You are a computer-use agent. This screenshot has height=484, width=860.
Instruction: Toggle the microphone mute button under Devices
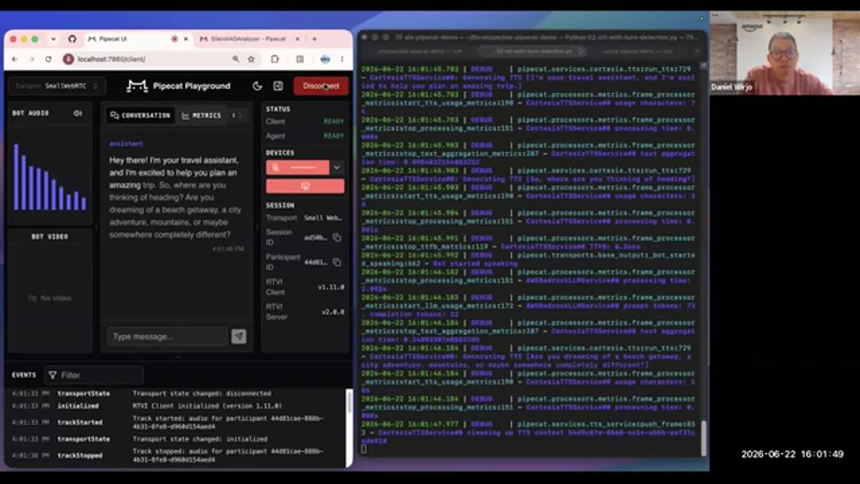click(x=298, y=167)
